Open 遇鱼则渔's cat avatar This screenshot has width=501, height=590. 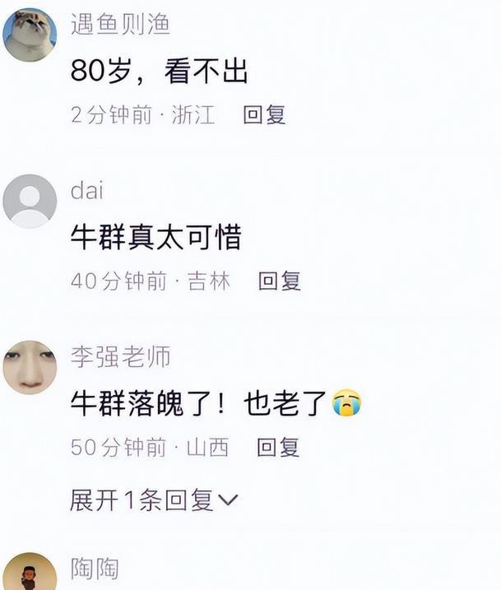[30, 35]
